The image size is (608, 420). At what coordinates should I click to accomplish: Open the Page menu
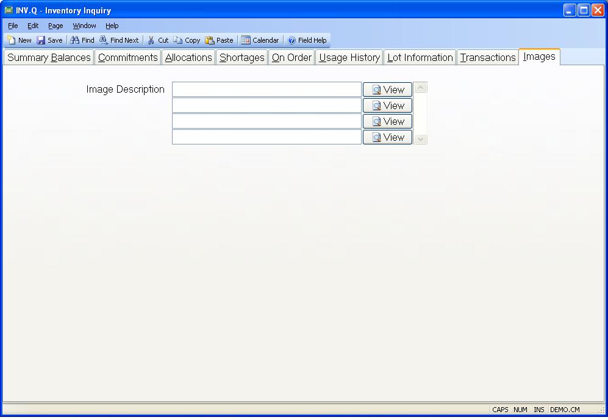[x=55, y=26]
